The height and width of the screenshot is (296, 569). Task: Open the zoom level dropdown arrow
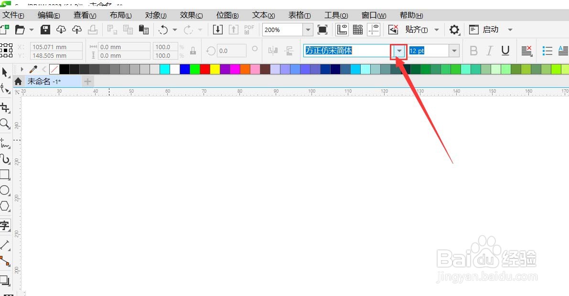pos(308,30)
